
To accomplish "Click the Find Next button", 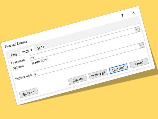I will click(118, 69).
